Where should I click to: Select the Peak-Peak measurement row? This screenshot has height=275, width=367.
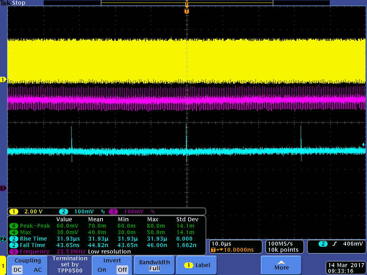(x=35, y=226)
